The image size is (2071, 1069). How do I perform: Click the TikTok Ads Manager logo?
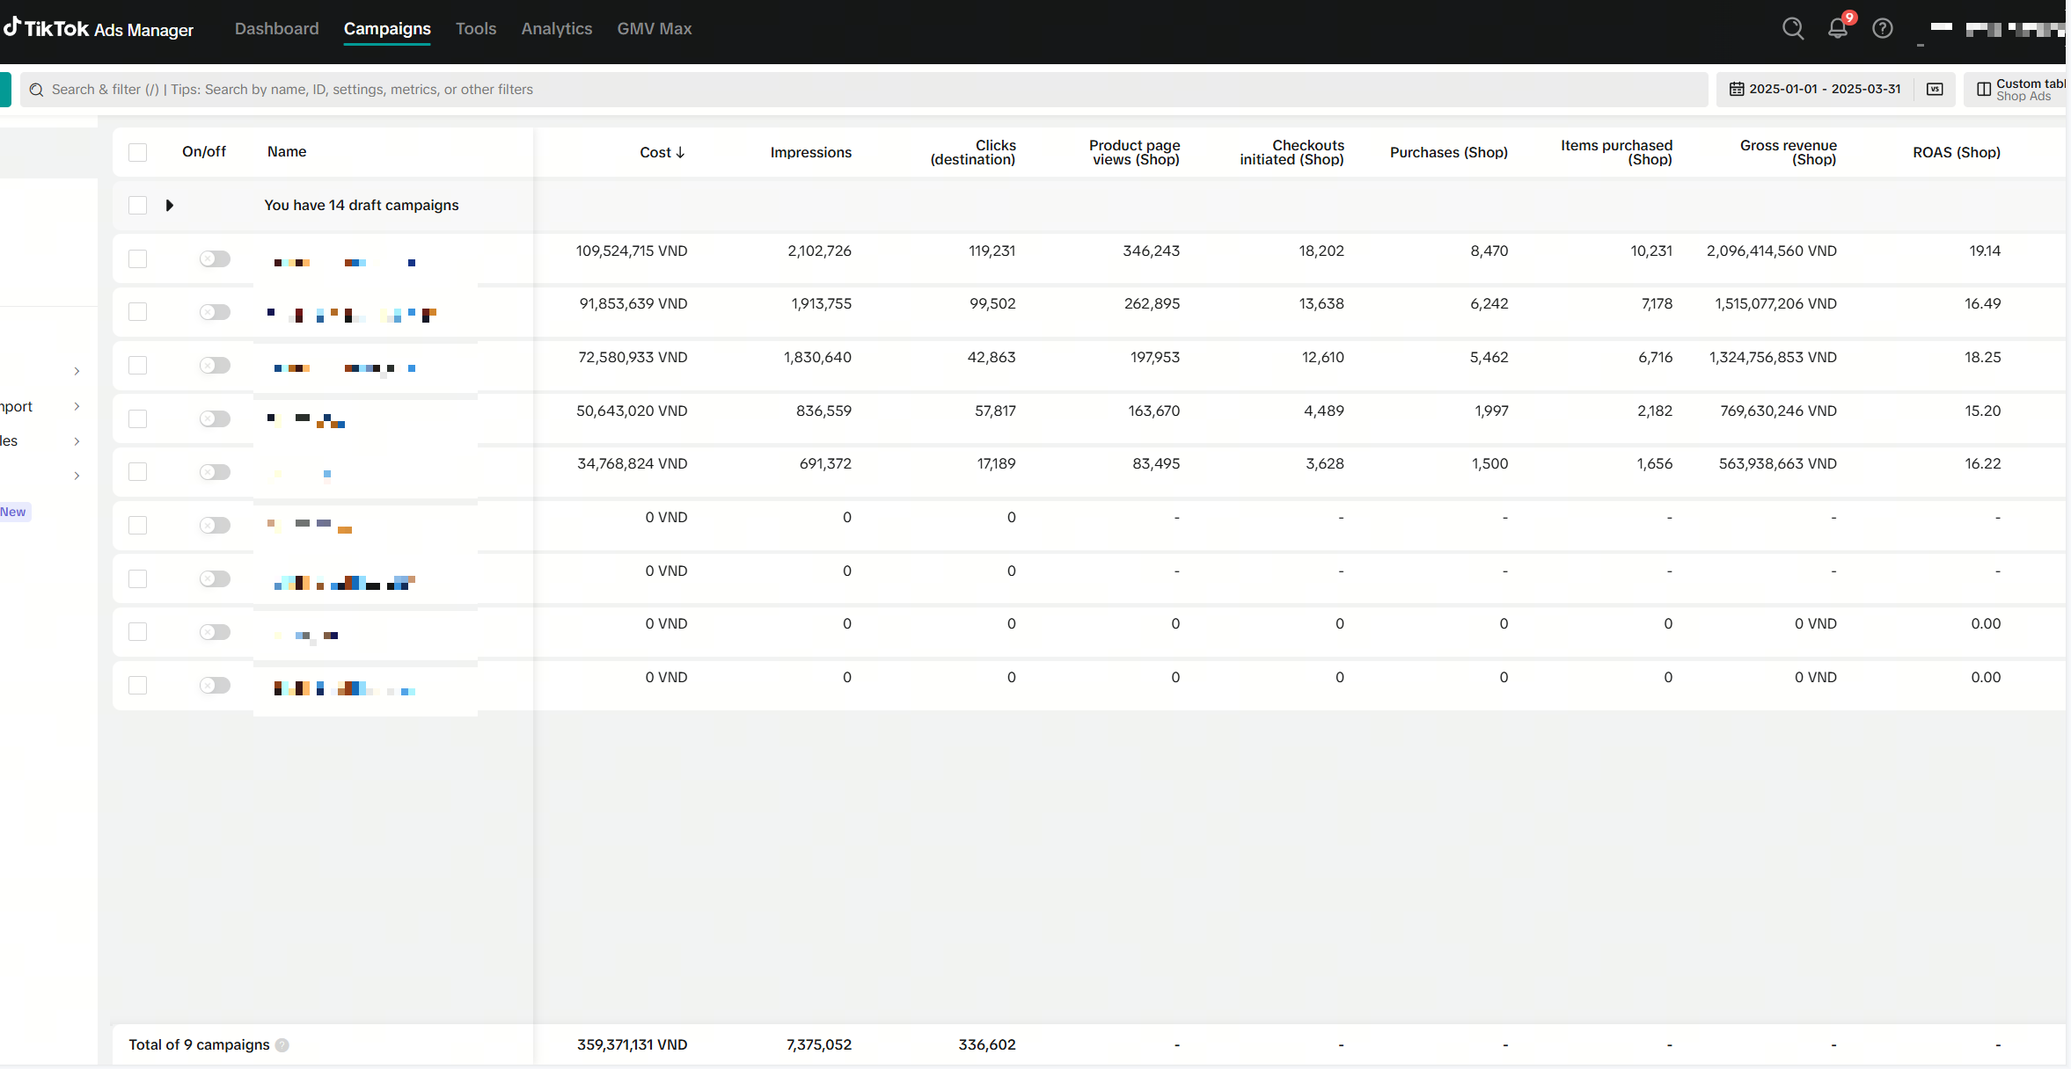point(99,29)
